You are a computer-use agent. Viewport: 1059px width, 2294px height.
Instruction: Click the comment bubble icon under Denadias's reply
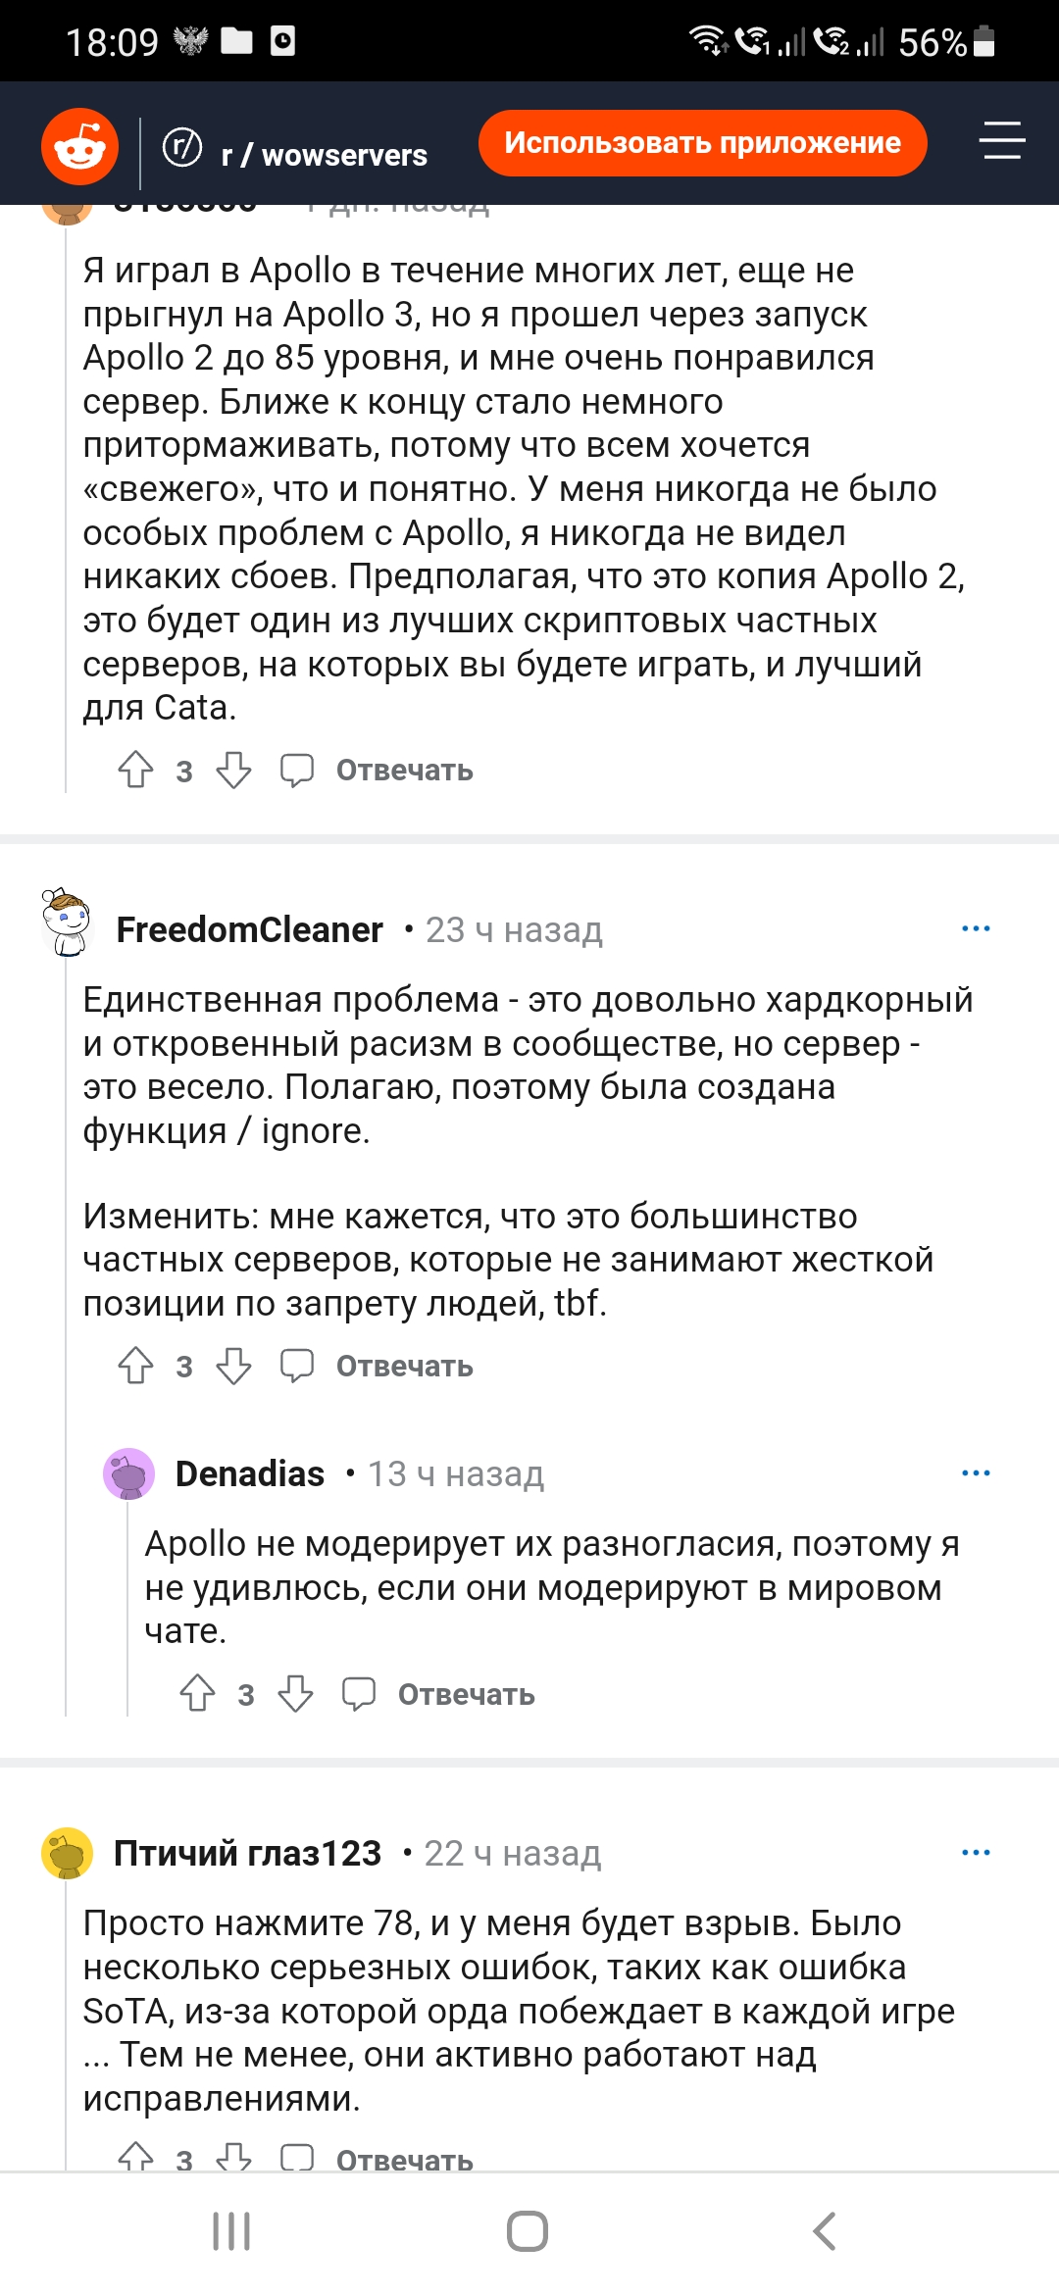pos(358,1693)
